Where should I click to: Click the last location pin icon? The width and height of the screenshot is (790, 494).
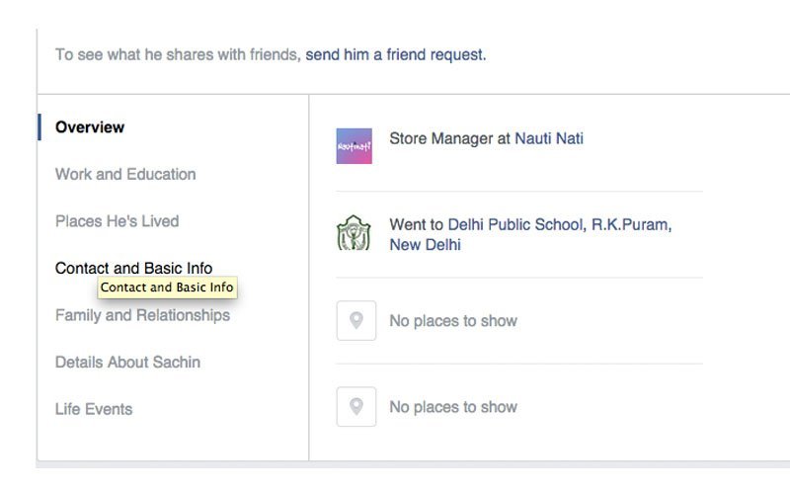pos(356,407)
